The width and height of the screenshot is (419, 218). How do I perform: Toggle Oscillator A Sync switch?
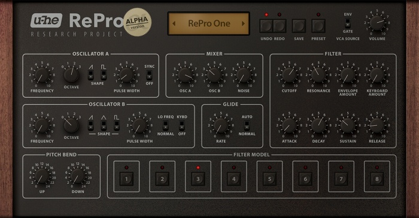tap(149, 75)
